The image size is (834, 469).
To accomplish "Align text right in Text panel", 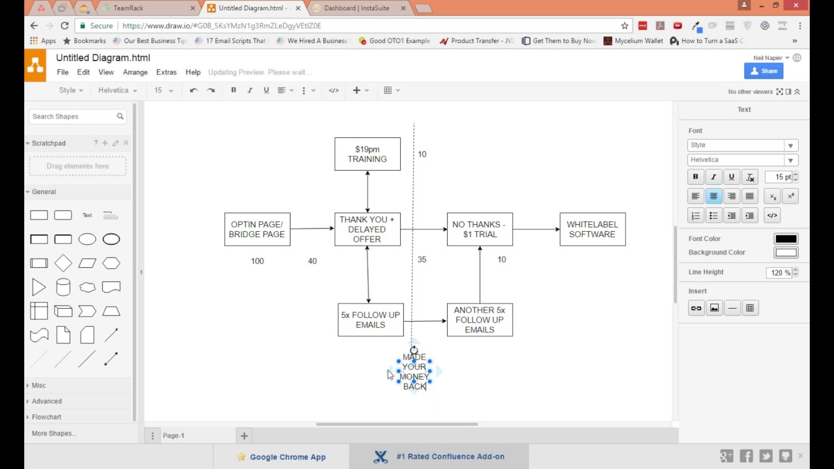I will click(732, 196).
